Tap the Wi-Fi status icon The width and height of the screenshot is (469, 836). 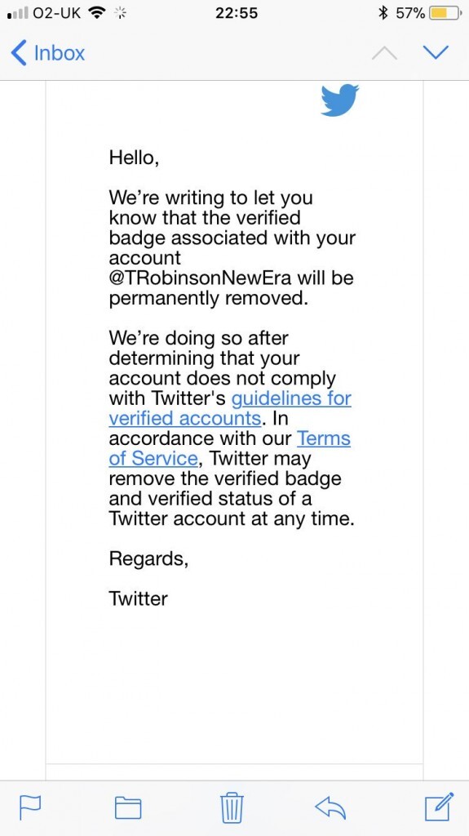[x=96, y=13]
